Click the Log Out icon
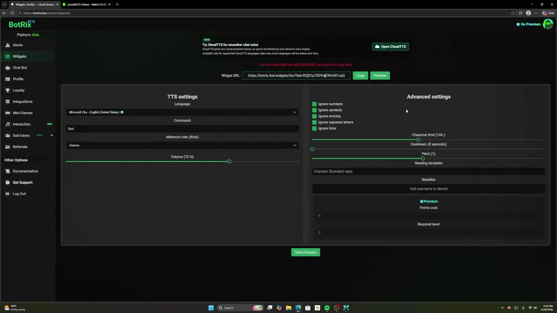 click(7, 194)
